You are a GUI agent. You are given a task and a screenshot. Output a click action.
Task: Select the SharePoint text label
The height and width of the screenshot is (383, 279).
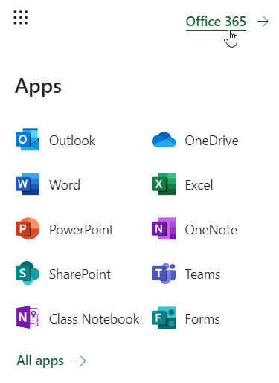(80, 274)
